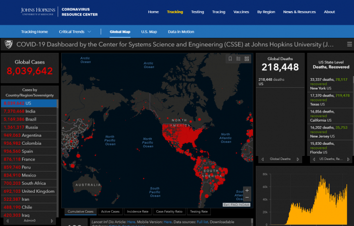
Task: Select Chile row in country list
Action: (29, 207)
